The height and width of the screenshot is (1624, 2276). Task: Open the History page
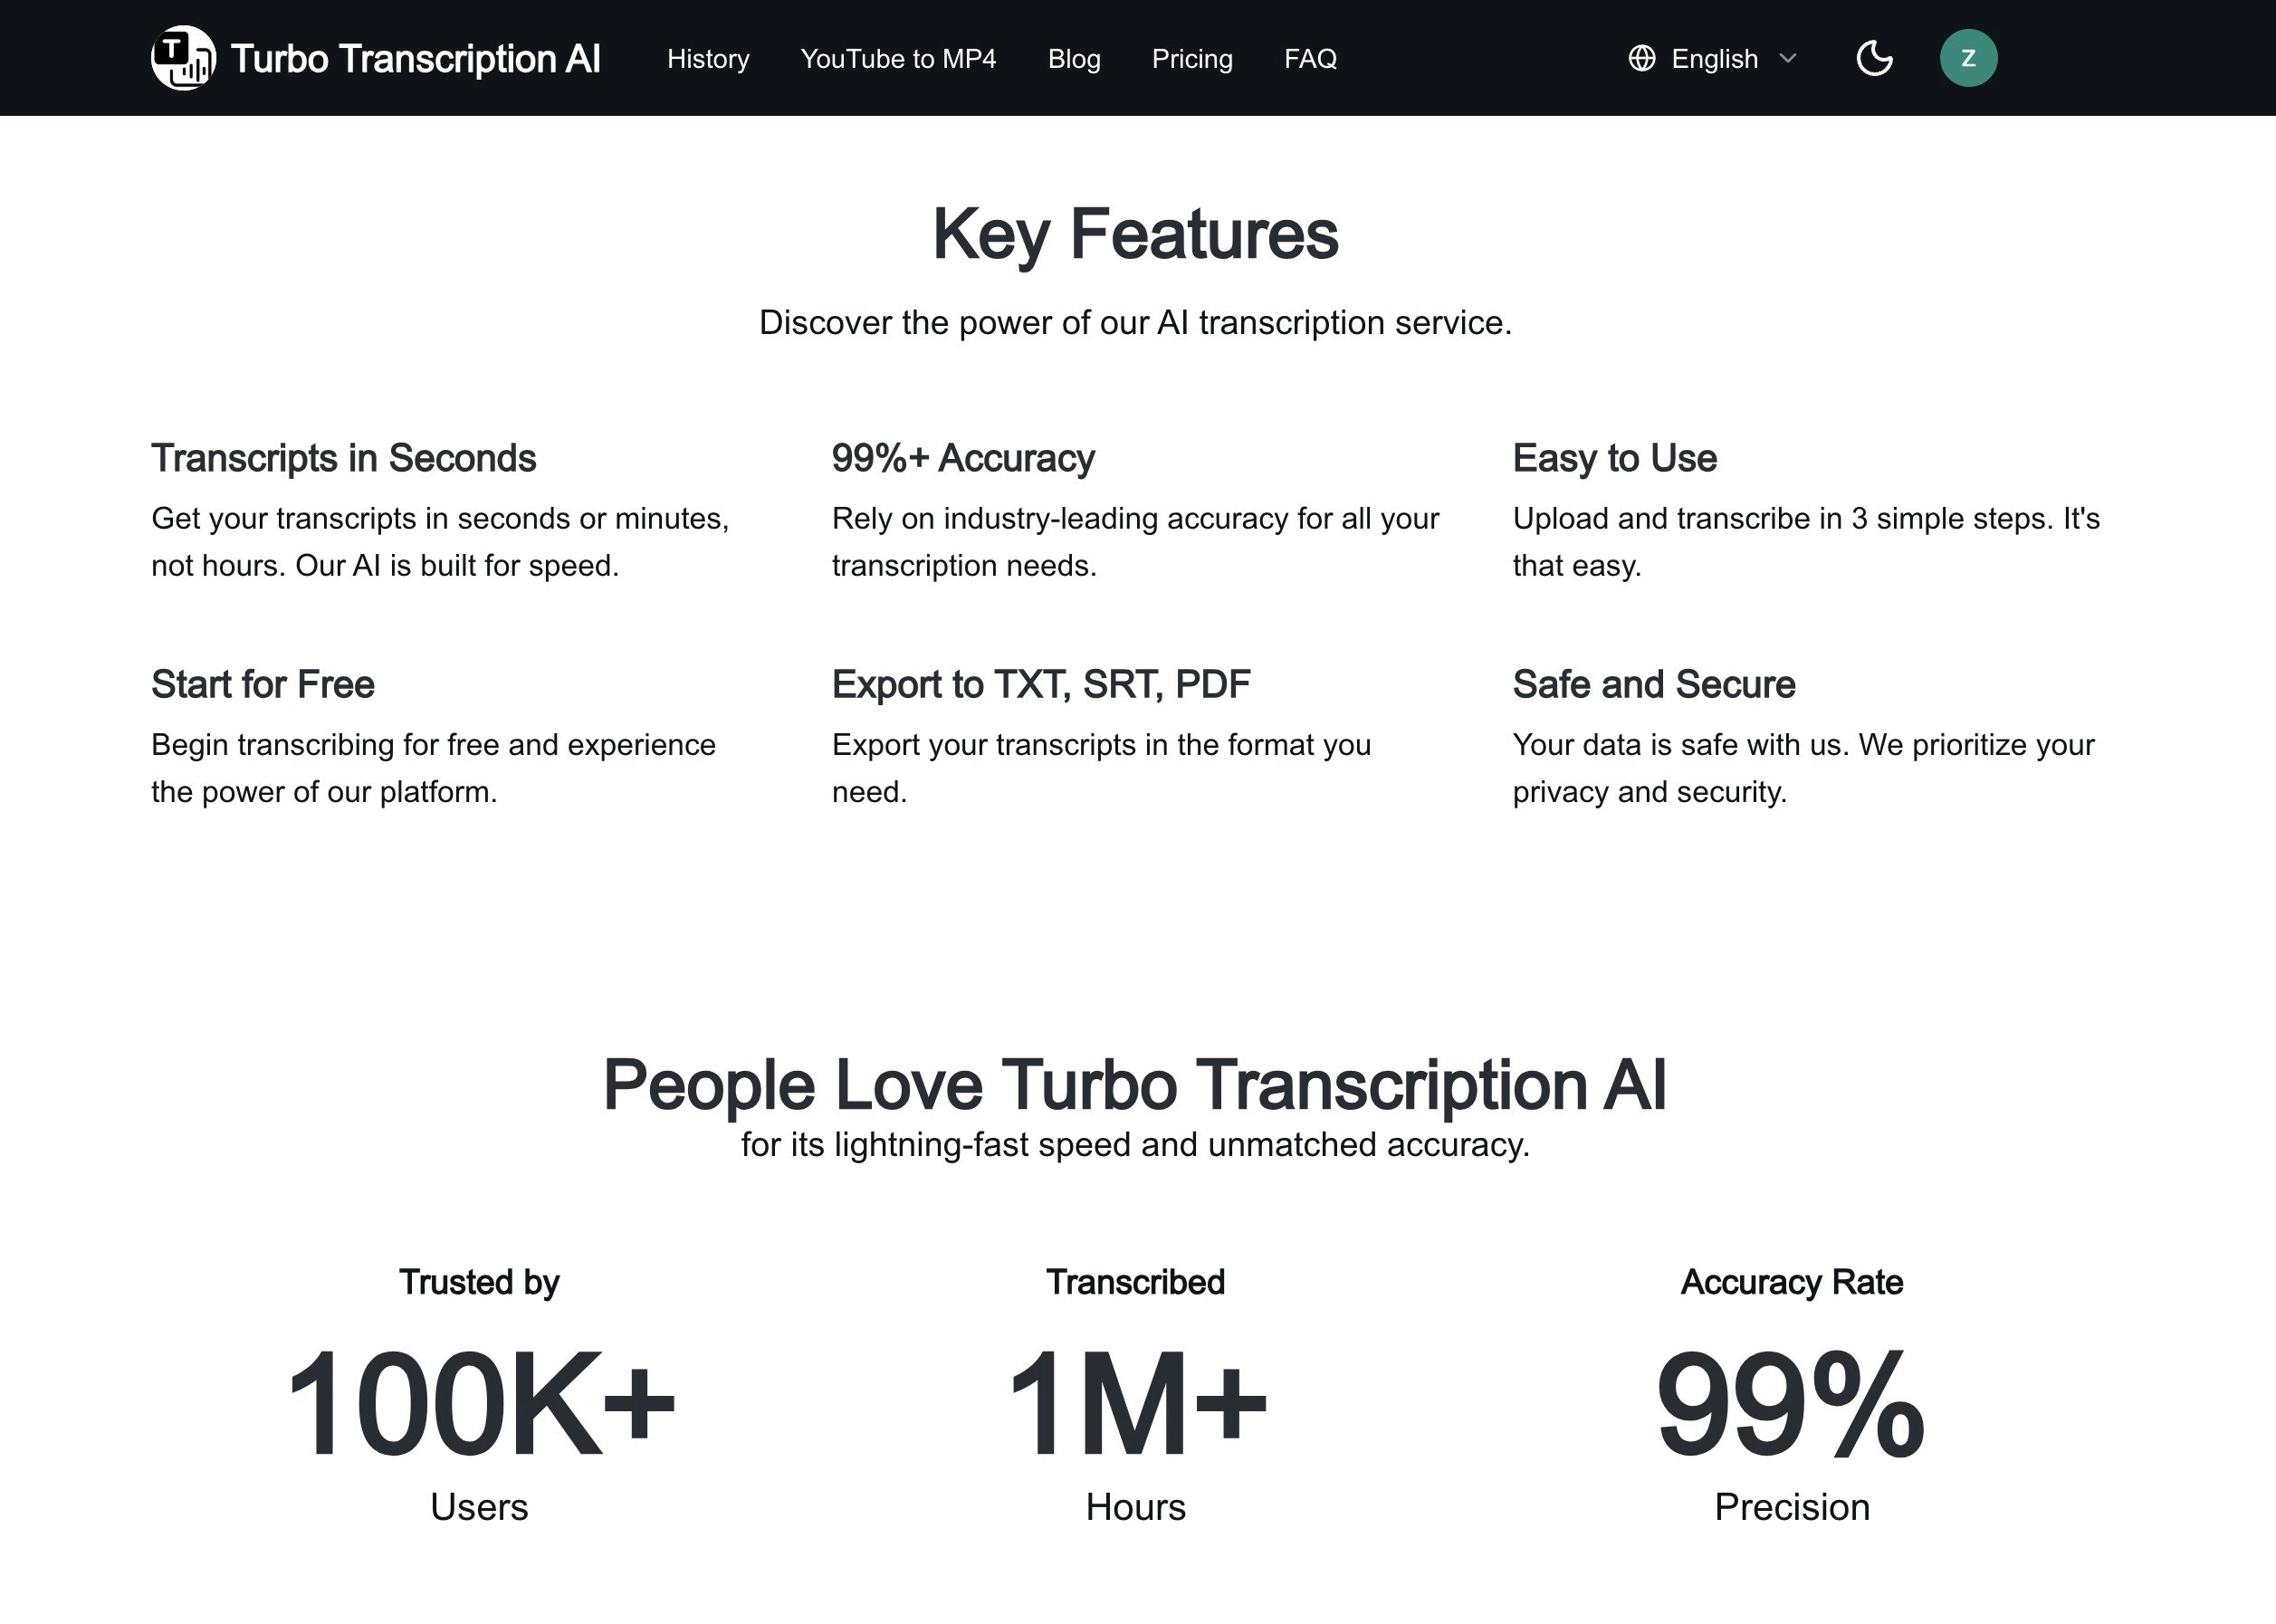[708, 58]
